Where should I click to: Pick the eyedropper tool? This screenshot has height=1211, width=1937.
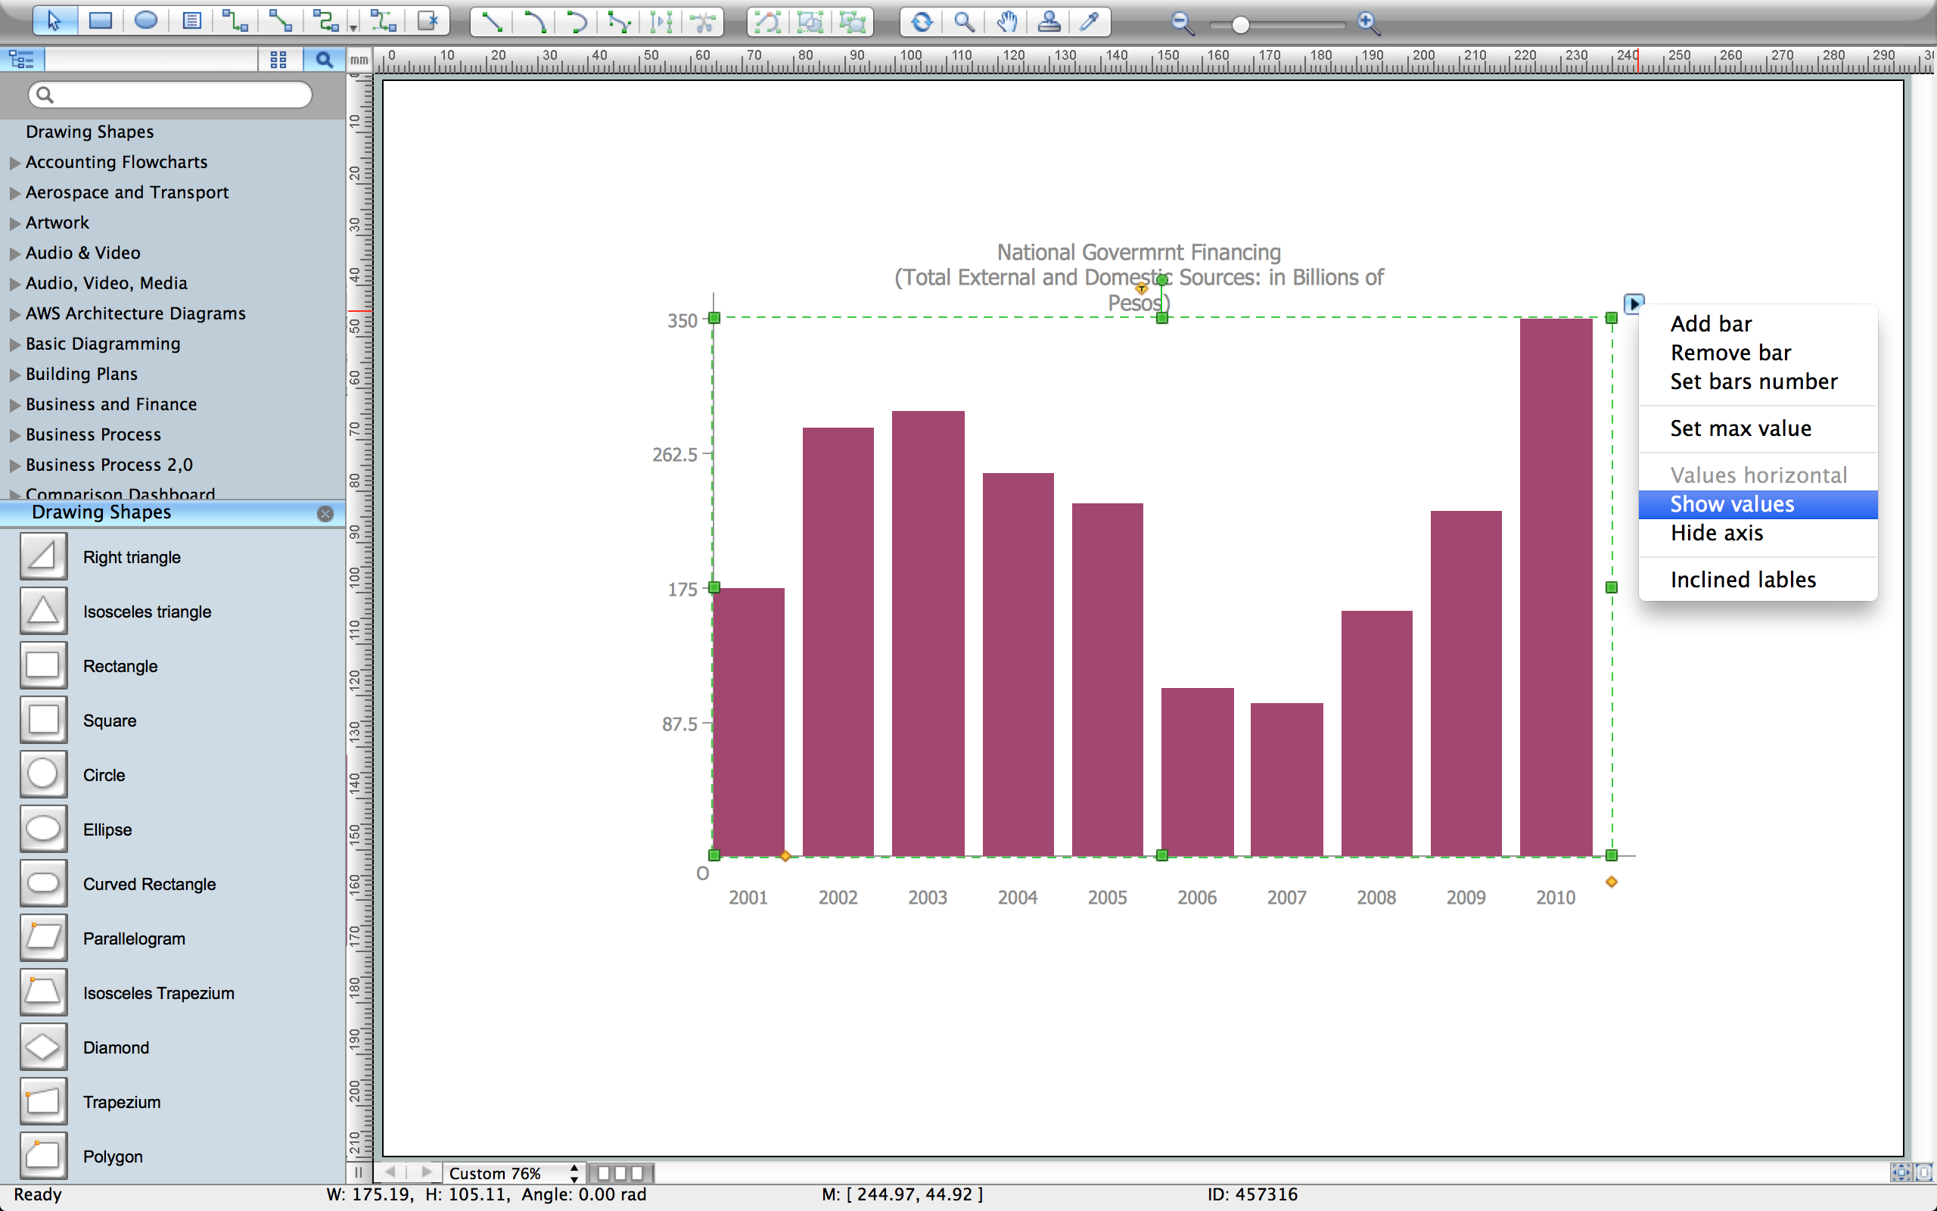tap(1090, 22)
